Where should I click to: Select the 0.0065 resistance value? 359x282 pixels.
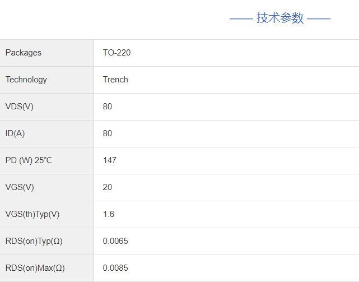[115, 241]
